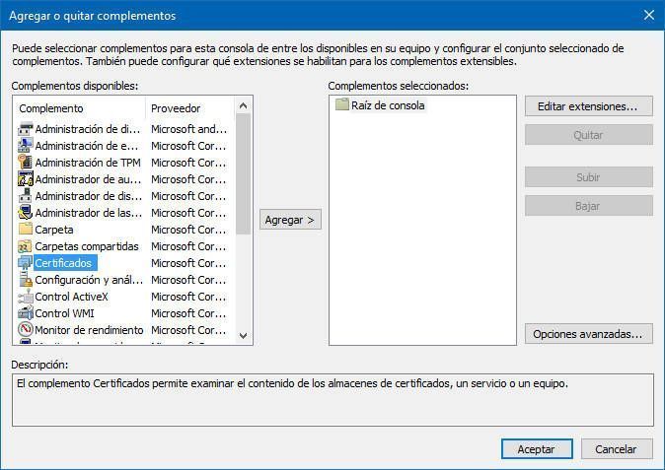The height and width of the screenshot is (470, 665).
Task: Click the Carpeta folder icon
Action: (26, 229)
